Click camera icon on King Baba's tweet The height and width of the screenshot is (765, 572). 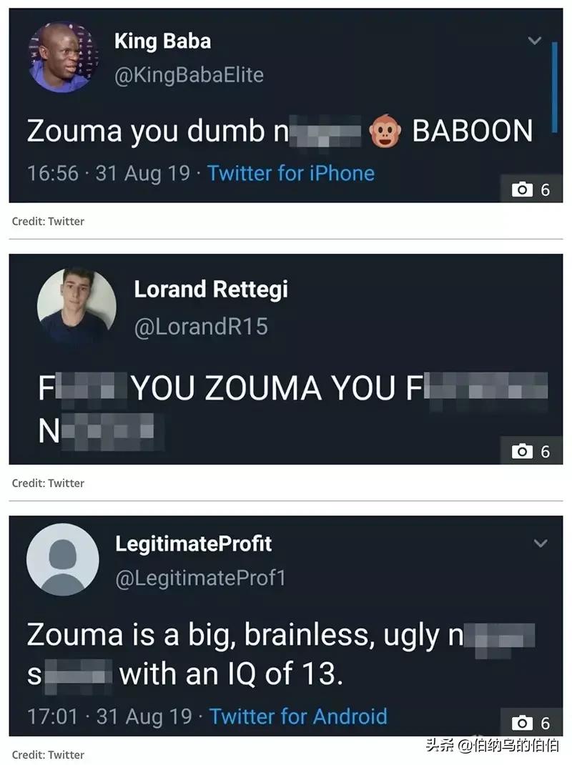pyautogui.click(x=523, y=189)
